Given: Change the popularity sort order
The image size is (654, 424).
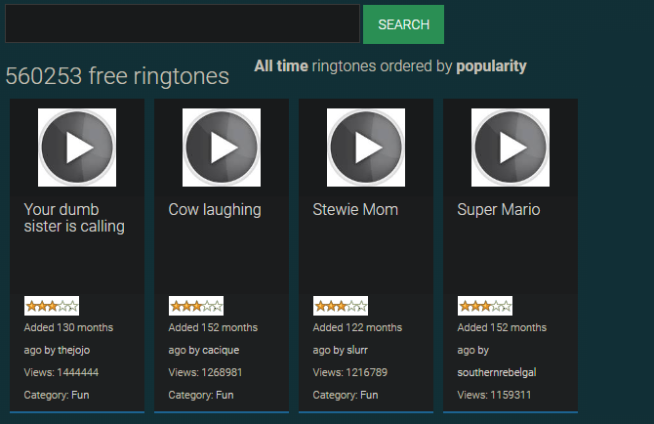Looking at the screenshot, I should tap(491, 66).
